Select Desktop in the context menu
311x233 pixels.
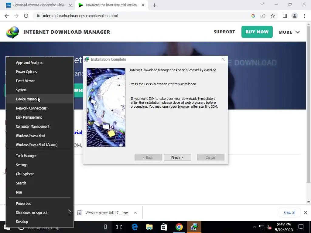pos(40,222)
